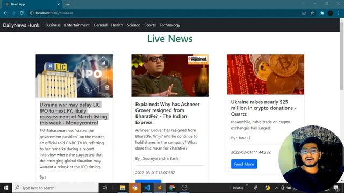Select Science in the navbar
Screen dimensions: 344x193
[133, 25]
